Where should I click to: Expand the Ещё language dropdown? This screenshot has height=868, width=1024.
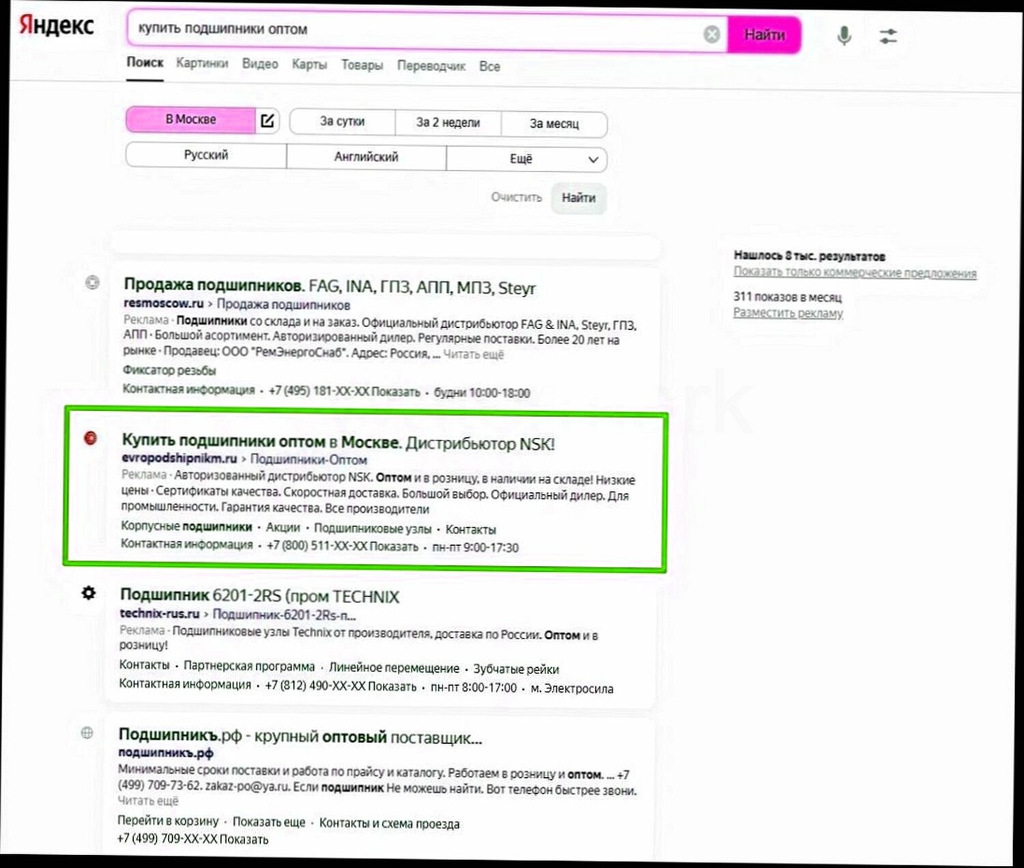[526, 159]
